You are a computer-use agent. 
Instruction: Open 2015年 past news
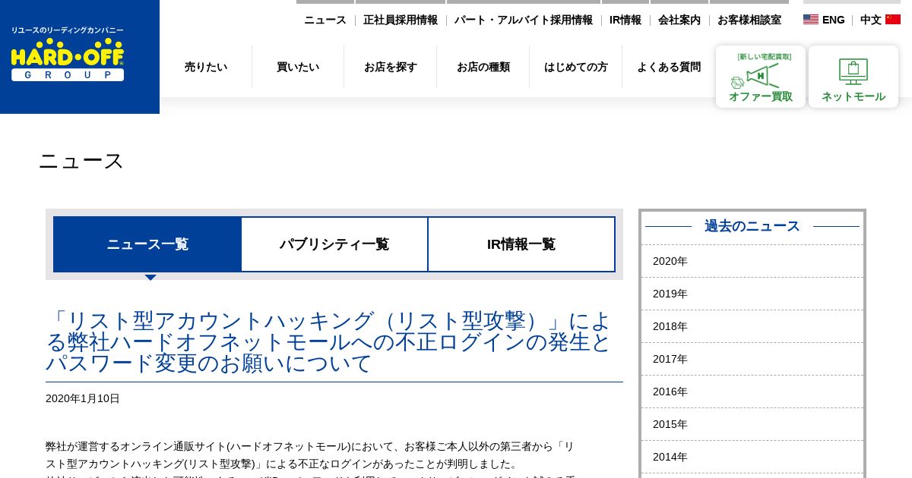click(x=752, y=424)
